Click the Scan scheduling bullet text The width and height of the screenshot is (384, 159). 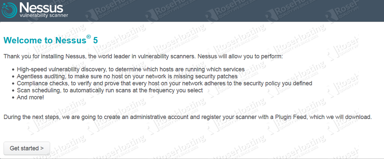(110, 90)
